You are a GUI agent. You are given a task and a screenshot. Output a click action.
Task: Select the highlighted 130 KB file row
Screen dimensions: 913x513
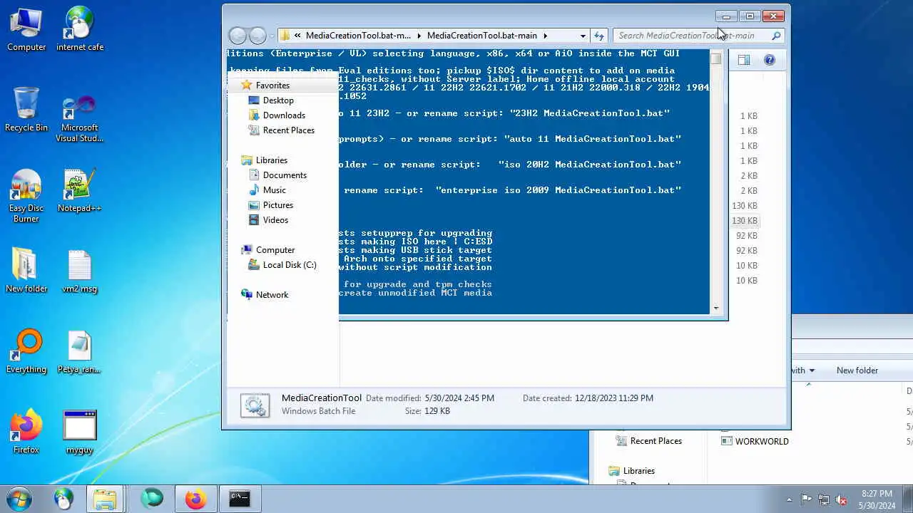745,221
